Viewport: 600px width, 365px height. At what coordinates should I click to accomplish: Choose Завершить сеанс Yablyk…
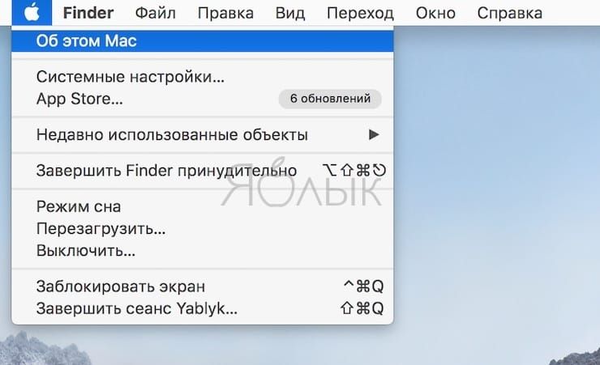click(203, 308)
